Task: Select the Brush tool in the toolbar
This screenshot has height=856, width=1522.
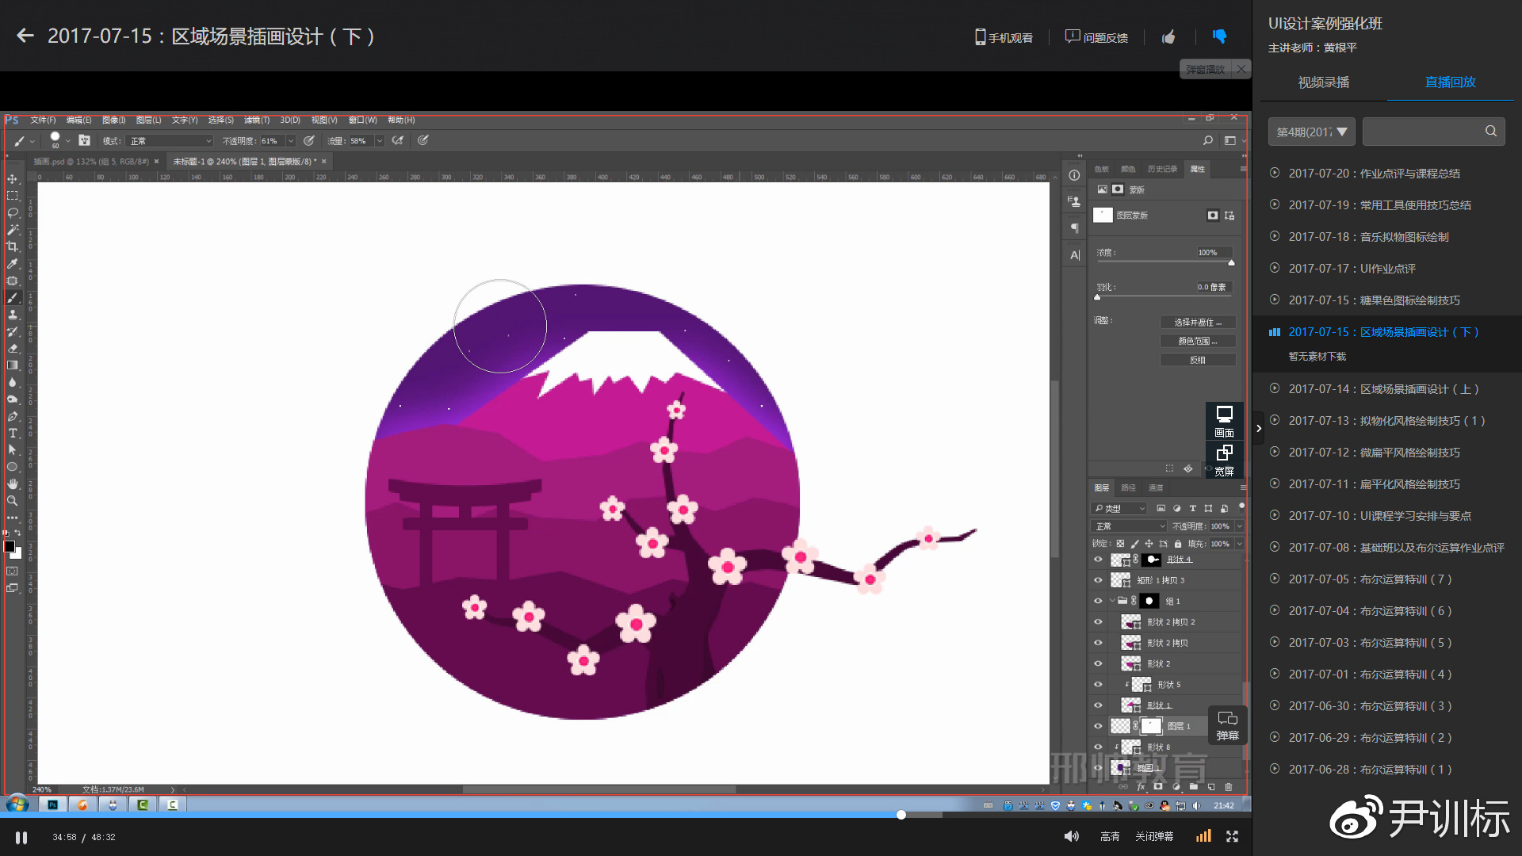Action: tap(13, 298)
